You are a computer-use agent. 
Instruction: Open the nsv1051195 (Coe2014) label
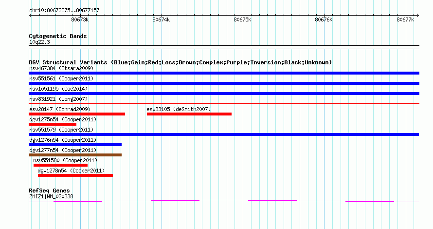tap(58, 89)
